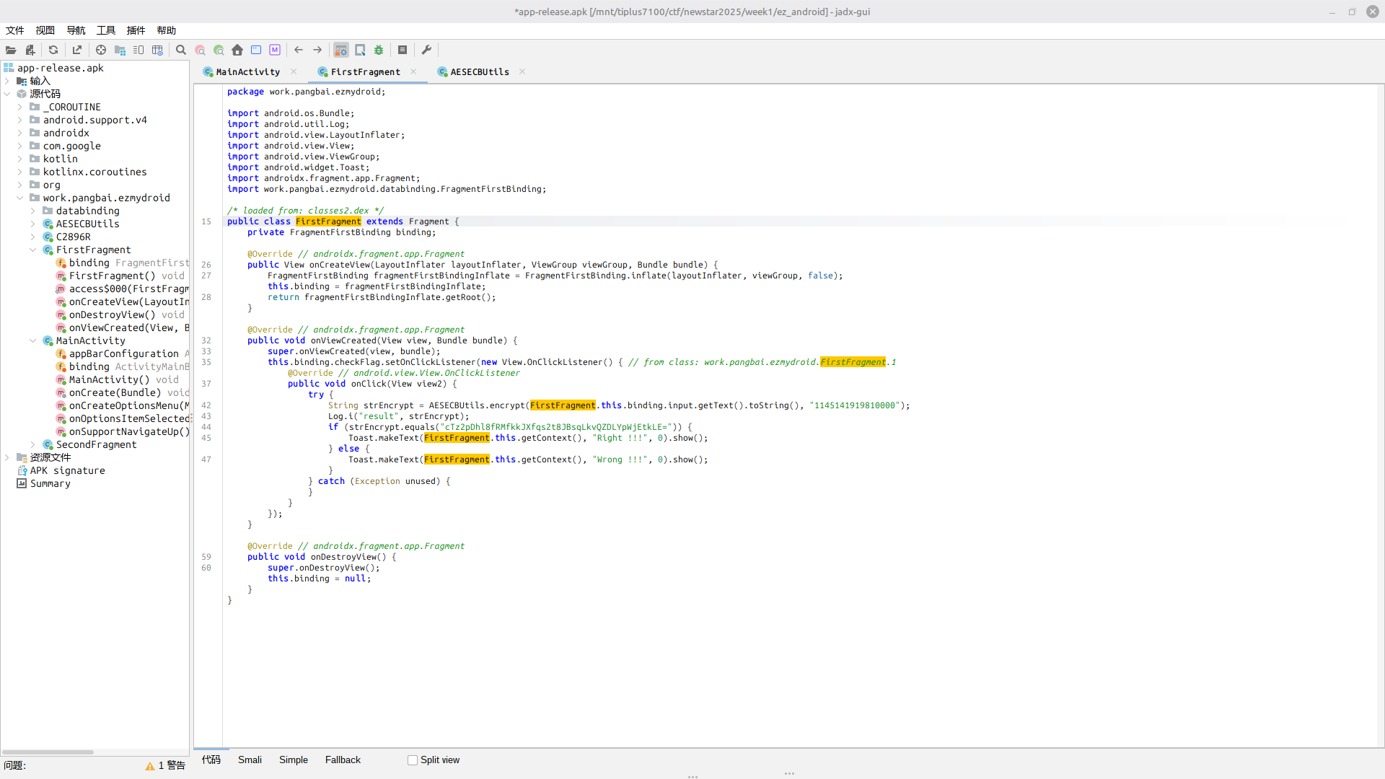Collapse the work.pangbai.ezmydroid package
The width and height of the screenshot is (1385, 779).
point(20,198)
